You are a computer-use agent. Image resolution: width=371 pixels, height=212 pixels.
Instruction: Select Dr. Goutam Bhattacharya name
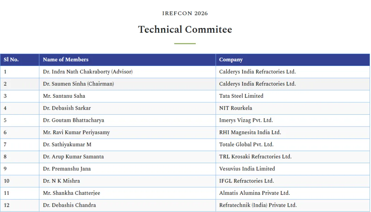click(x=74, y=120)
